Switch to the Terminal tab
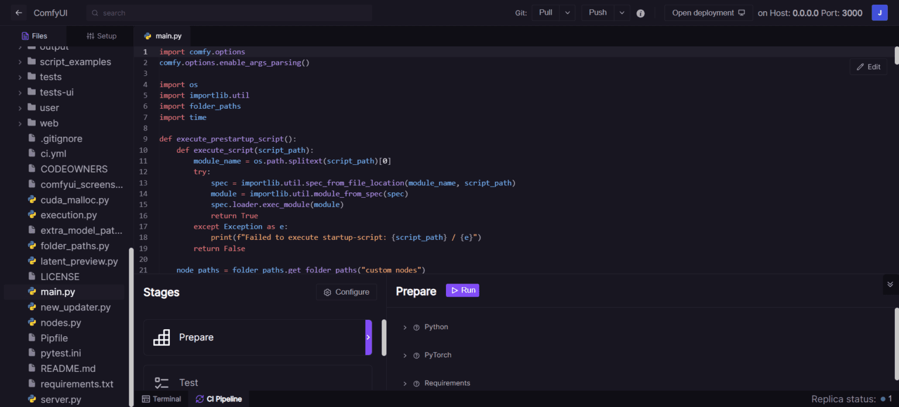Viewport: 899px width, 407px height. (162, 399)
